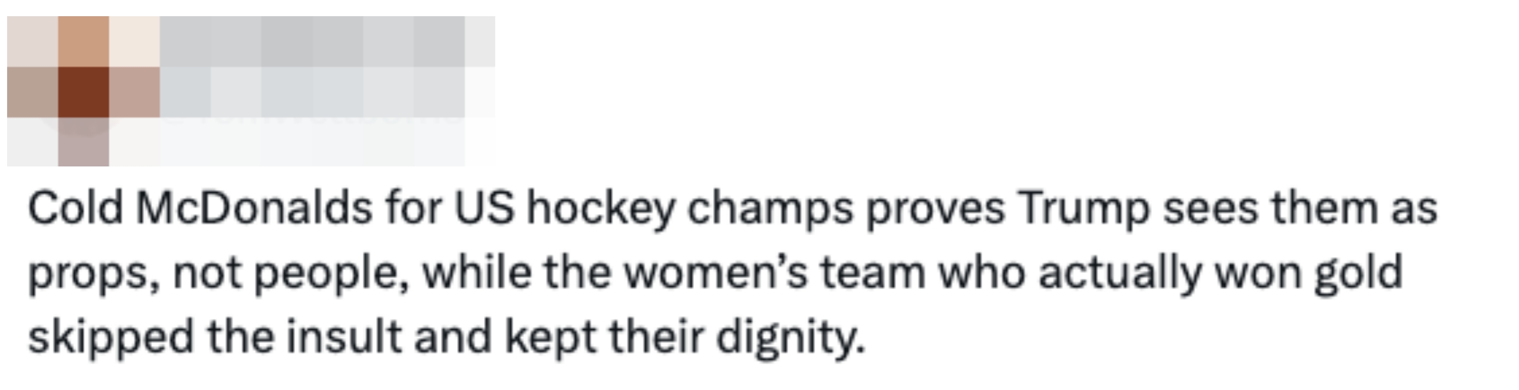Select the word "McDonalds" in the post
This screenshot has height=390, width=1519.
(254, 208)
